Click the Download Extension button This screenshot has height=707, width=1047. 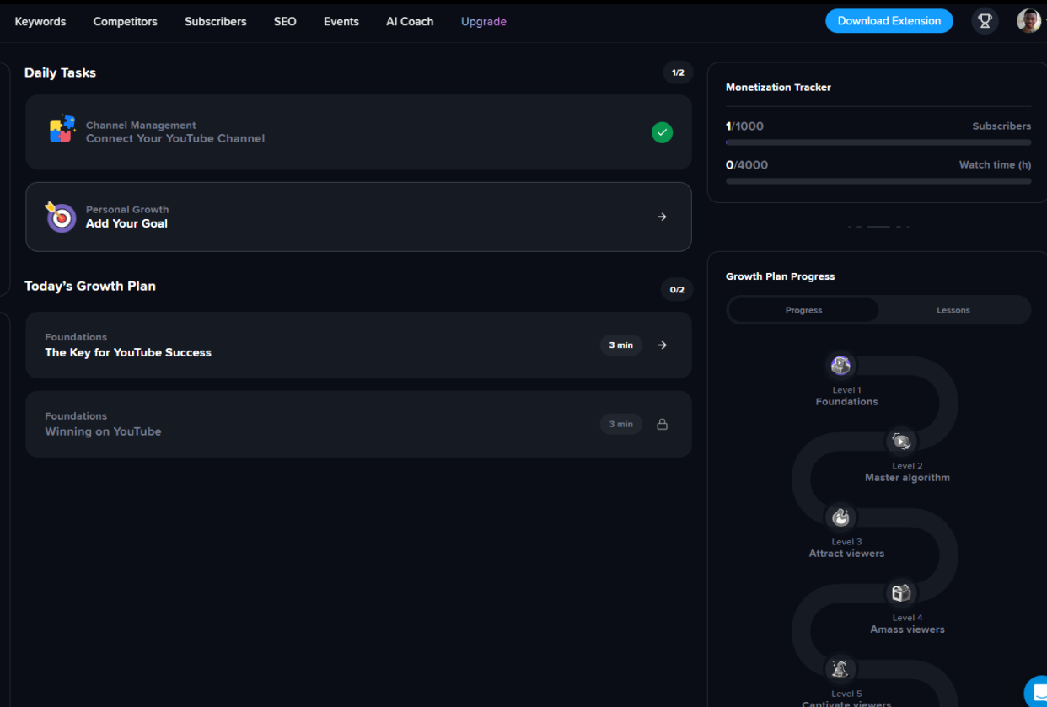coord(889,21)
